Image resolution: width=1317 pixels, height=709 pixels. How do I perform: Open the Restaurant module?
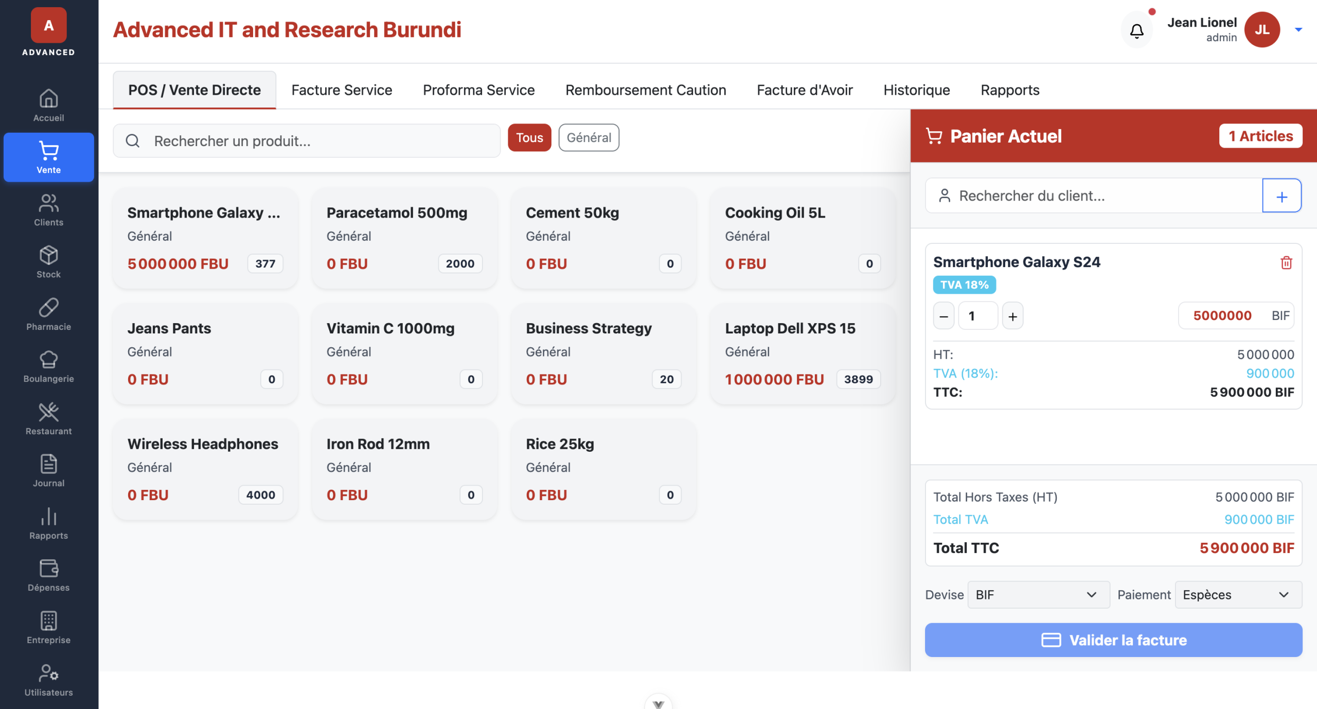point(48,419)
